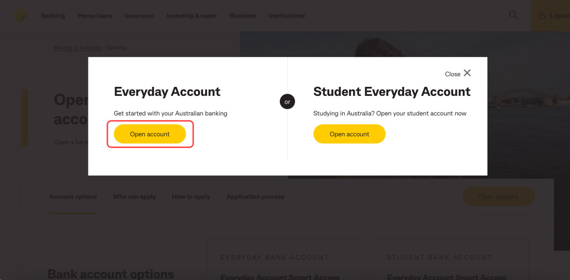The width and height of the screenshot is (570, 280).
Task: Click the CommBank diamond logo
Action: coord(19,16)
